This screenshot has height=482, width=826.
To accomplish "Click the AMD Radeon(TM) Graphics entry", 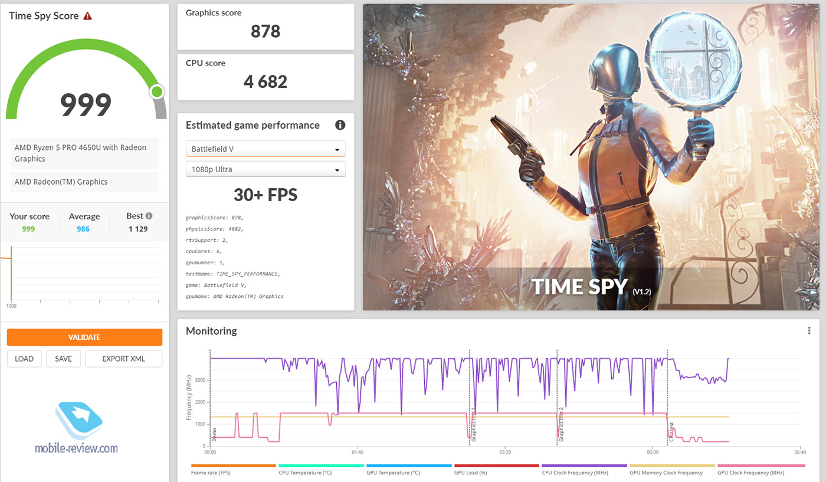I will pyautogui.click(x=85, y=182).
